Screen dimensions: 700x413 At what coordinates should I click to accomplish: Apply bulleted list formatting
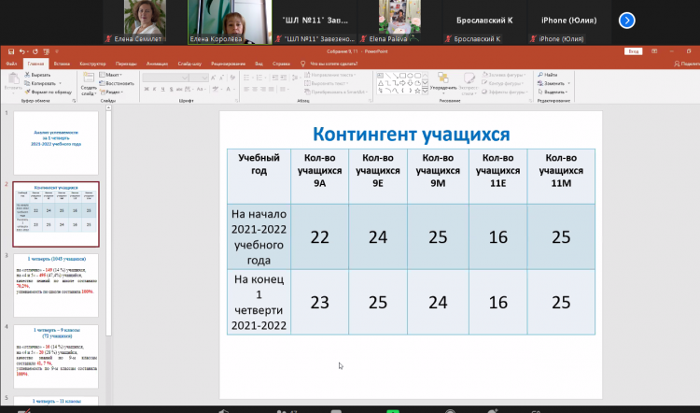click(247, 78)
